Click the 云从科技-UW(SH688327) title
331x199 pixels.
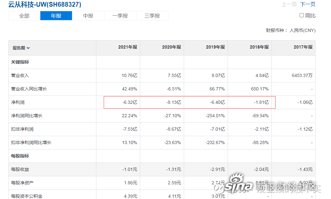click(45, 4)
